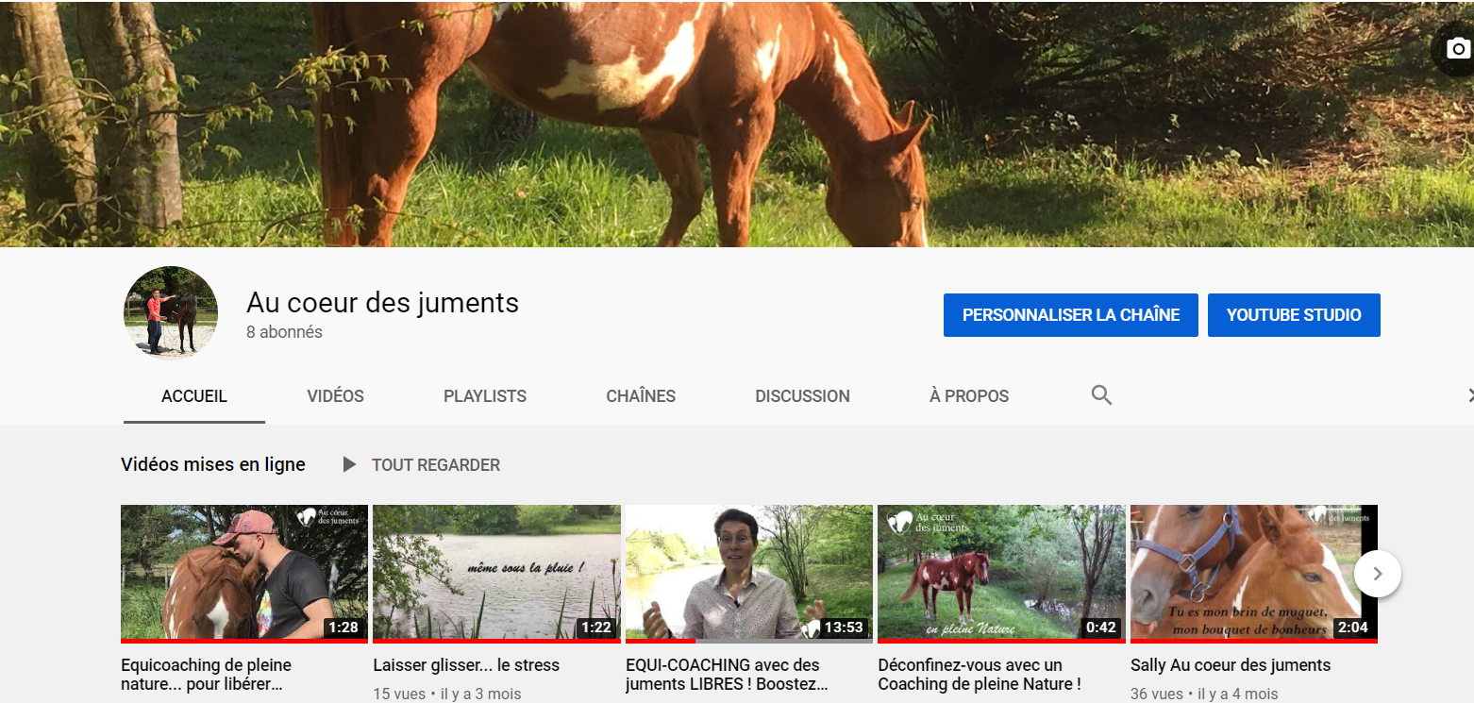
Task: Open the 'même sous la pluie' video thumbnail
Action: click(x=496, y=573)
